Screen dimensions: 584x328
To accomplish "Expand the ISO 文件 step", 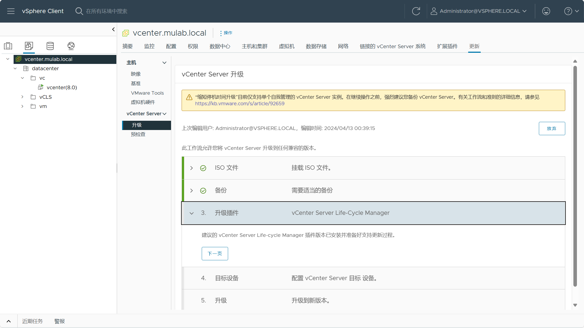I will point(191,168).
